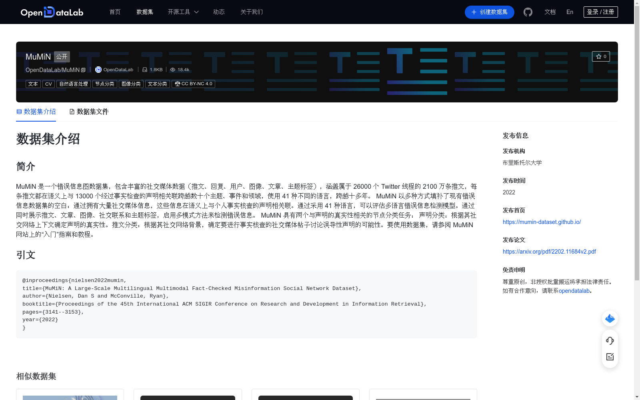Copy dataset path using the copy icon
The image size is (640, 400).
tap(83, 70)
